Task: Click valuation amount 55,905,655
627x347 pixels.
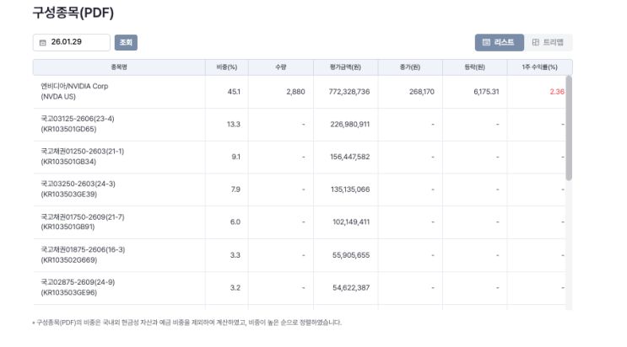Action: [x=351, y=255]
